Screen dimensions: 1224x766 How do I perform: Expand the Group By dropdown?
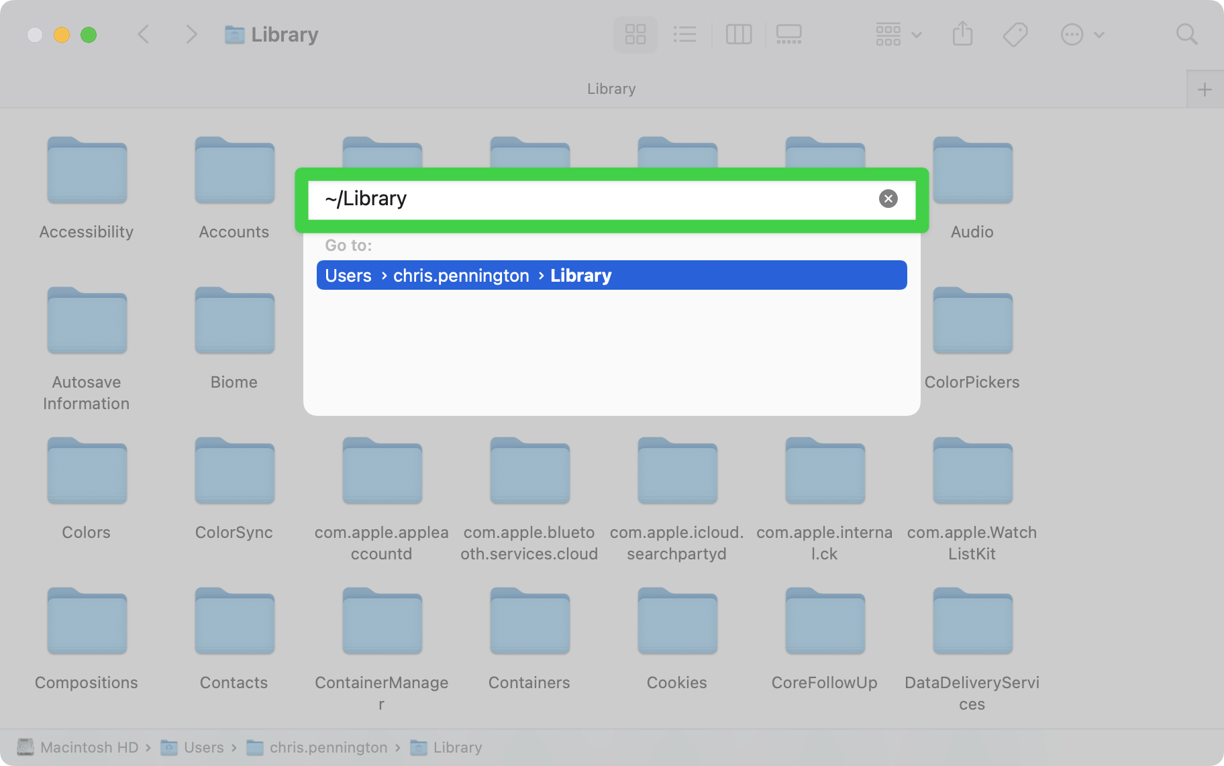pos(899,34)
